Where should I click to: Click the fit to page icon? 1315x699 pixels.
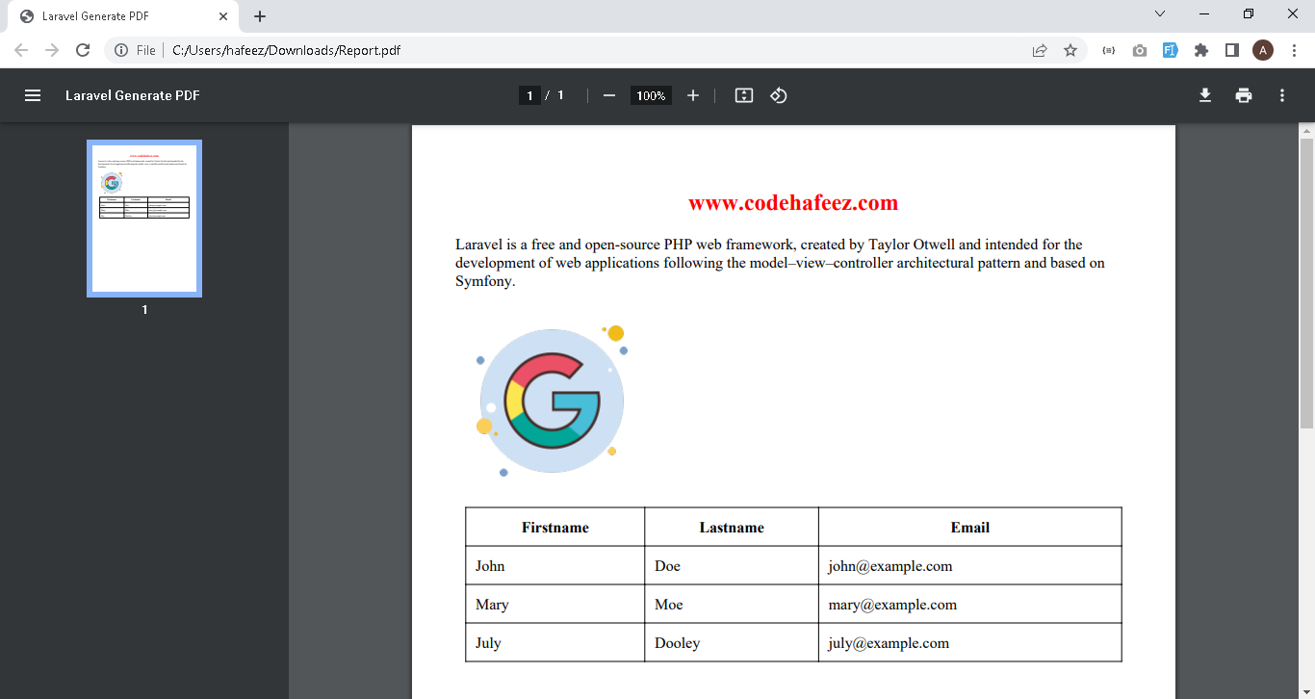tap(743, 95)
